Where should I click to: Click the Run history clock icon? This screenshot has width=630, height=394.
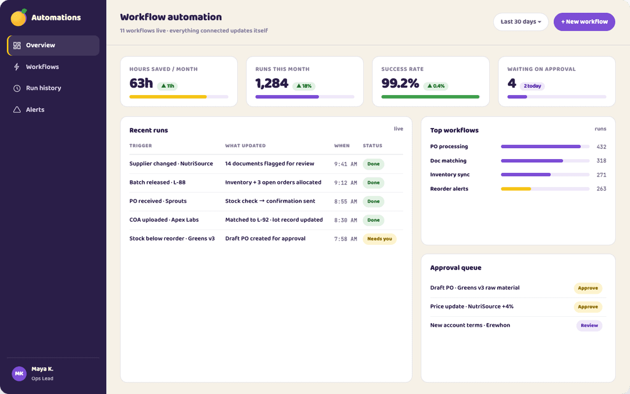tap(17, 88)
